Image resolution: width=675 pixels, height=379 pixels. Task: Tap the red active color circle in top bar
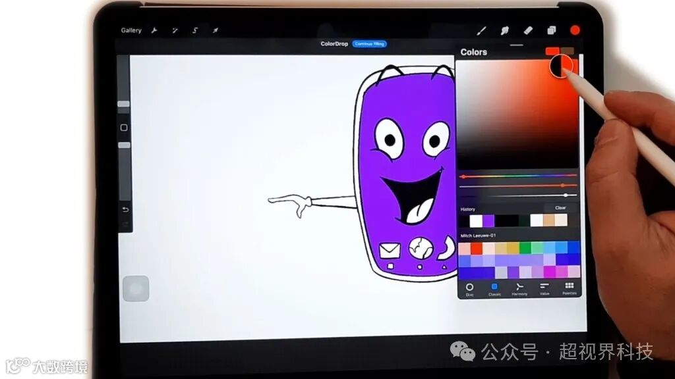point(575,30)
